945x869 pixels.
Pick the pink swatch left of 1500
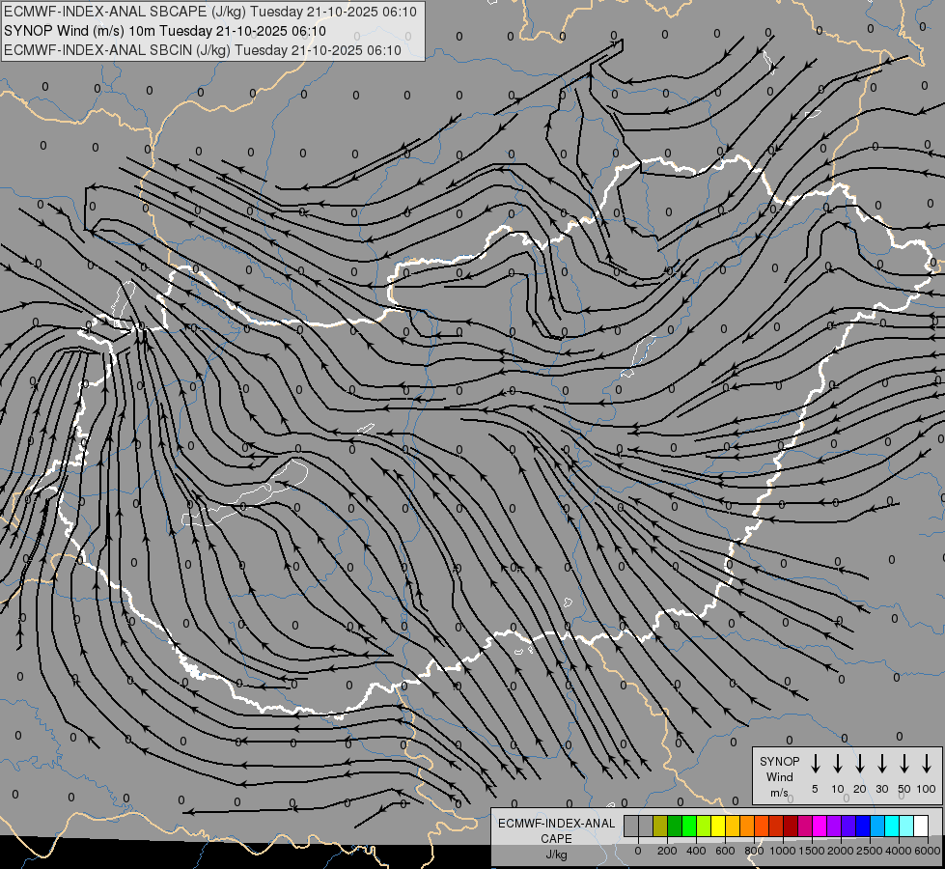(x=805, y=826)
